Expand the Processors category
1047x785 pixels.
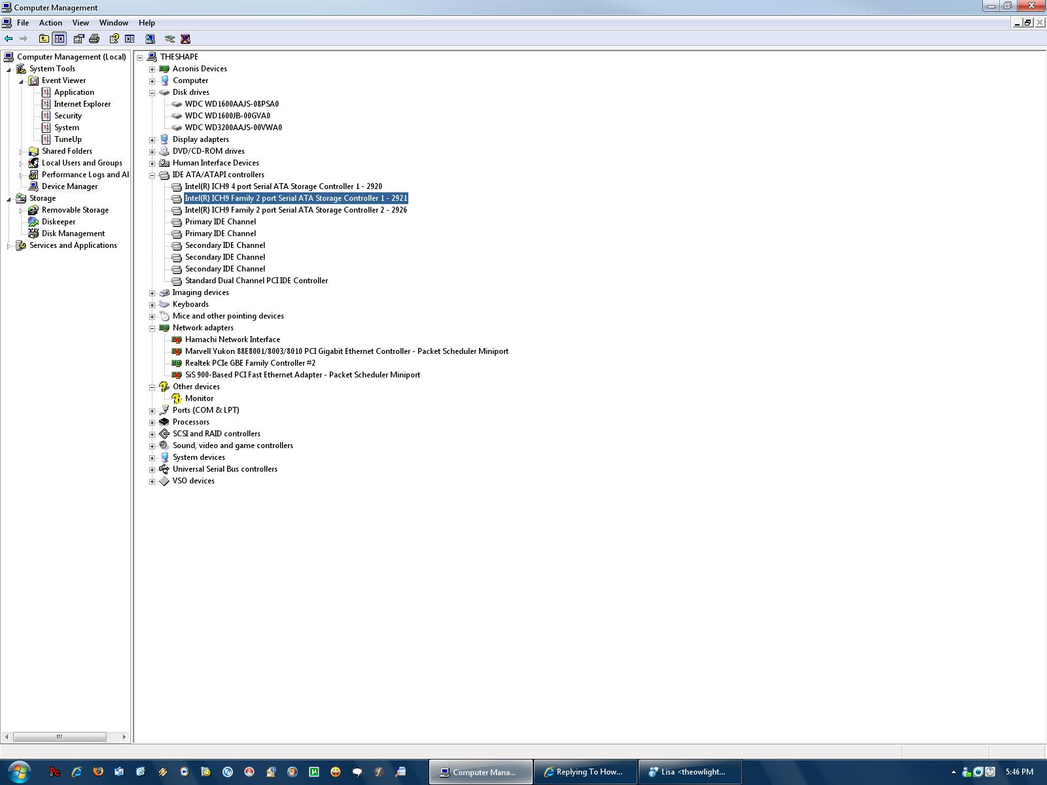pyautogui.click(x=152, y=423)
